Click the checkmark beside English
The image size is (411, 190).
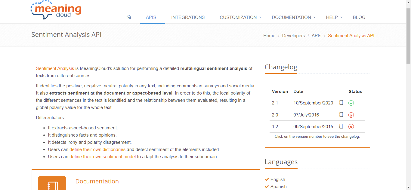267,179
